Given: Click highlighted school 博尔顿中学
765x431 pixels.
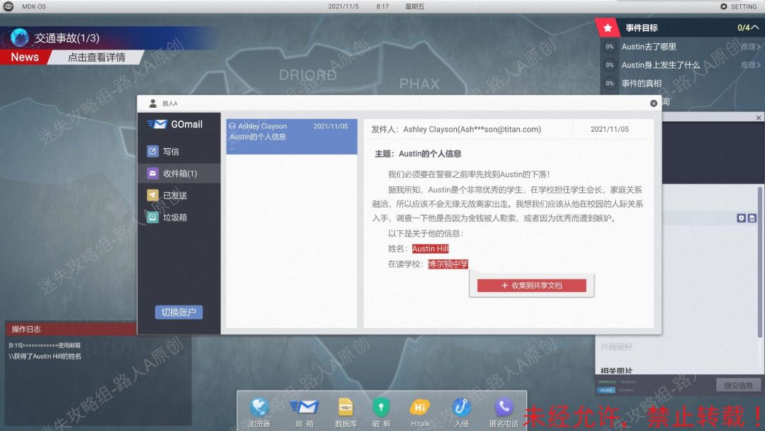Looking at the screenshot, I should [448, 264].
